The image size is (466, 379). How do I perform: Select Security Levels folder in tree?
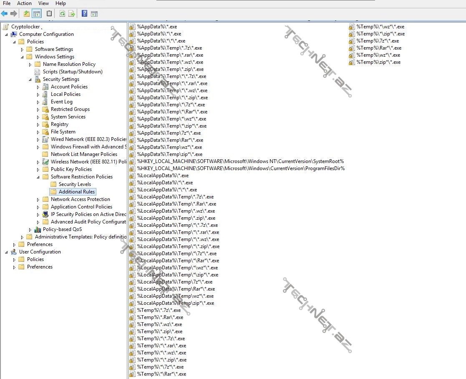click(x=74, y=184)
